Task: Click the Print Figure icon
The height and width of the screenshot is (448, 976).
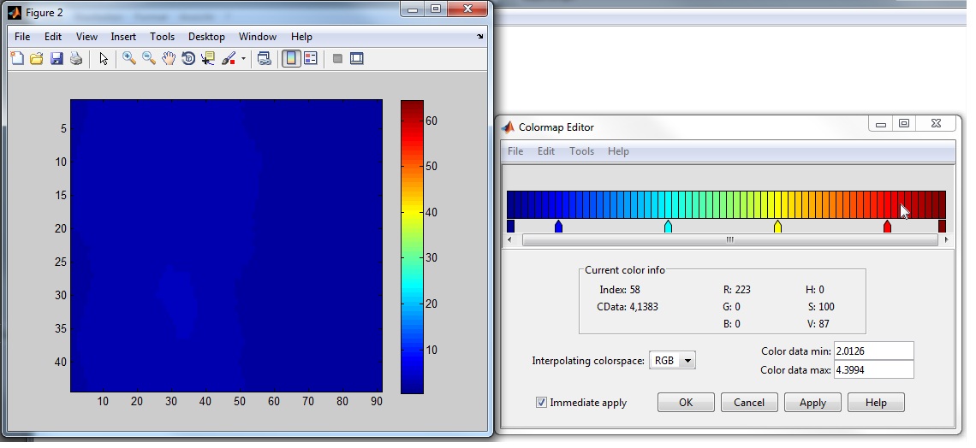Action: (x=76, y=59)
